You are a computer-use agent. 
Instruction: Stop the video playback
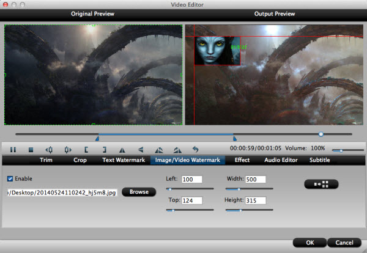coord(31,150)
